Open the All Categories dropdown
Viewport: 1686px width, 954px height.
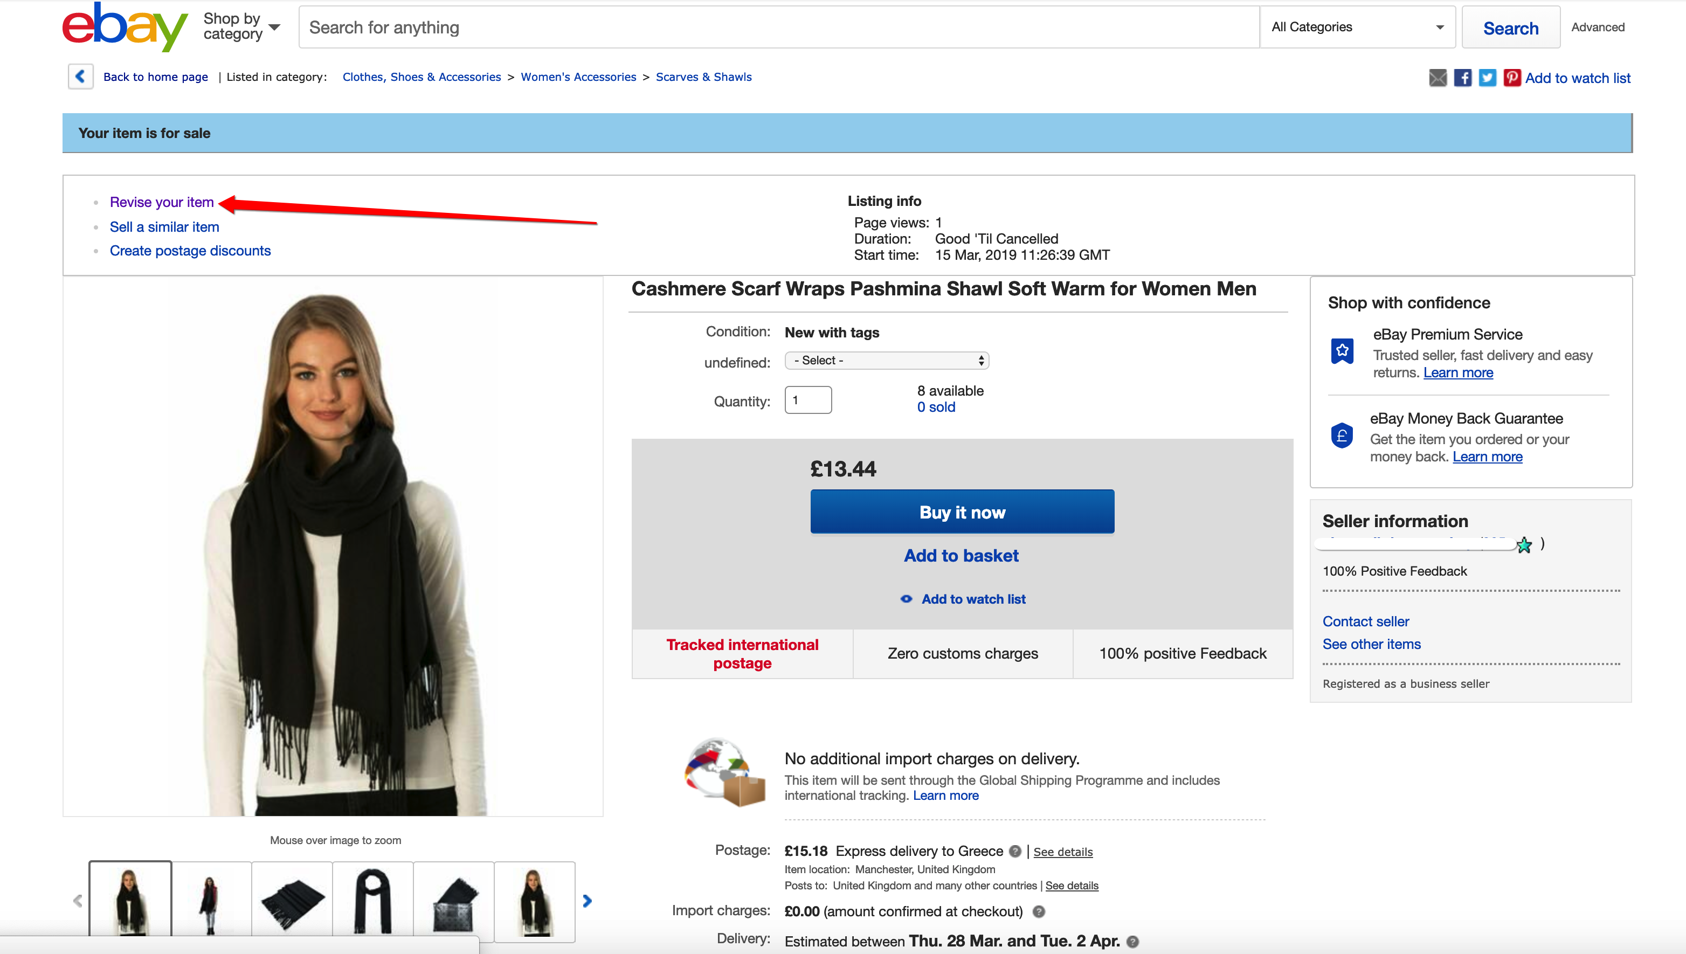pyautogui.click(x=1358, y=27)
